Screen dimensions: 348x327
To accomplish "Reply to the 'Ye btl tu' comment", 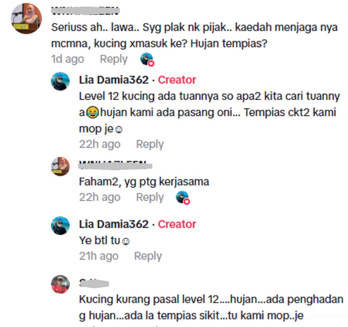I will pos(148,256).
